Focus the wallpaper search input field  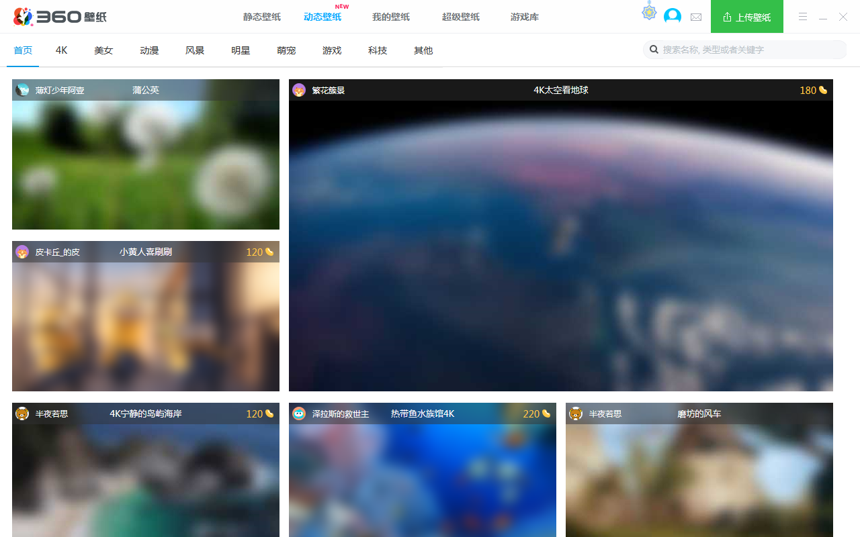coord(749,50)
